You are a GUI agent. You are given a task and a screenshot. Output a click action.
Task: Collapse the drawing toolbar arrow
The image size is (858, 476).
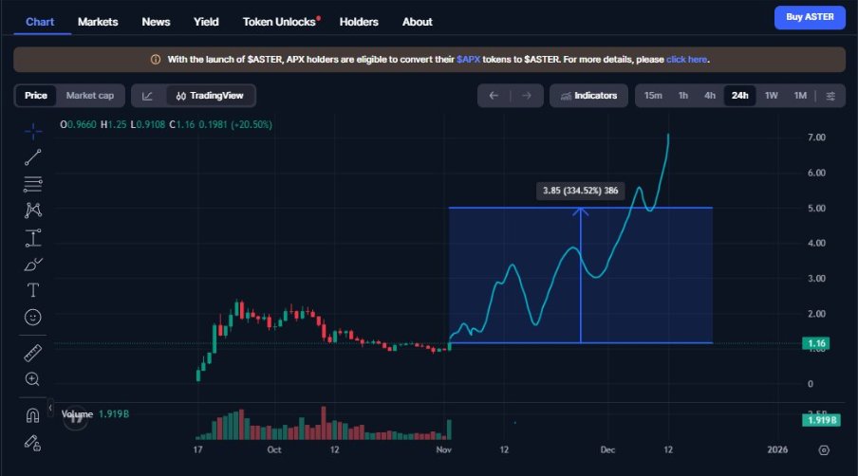point(50,408)
